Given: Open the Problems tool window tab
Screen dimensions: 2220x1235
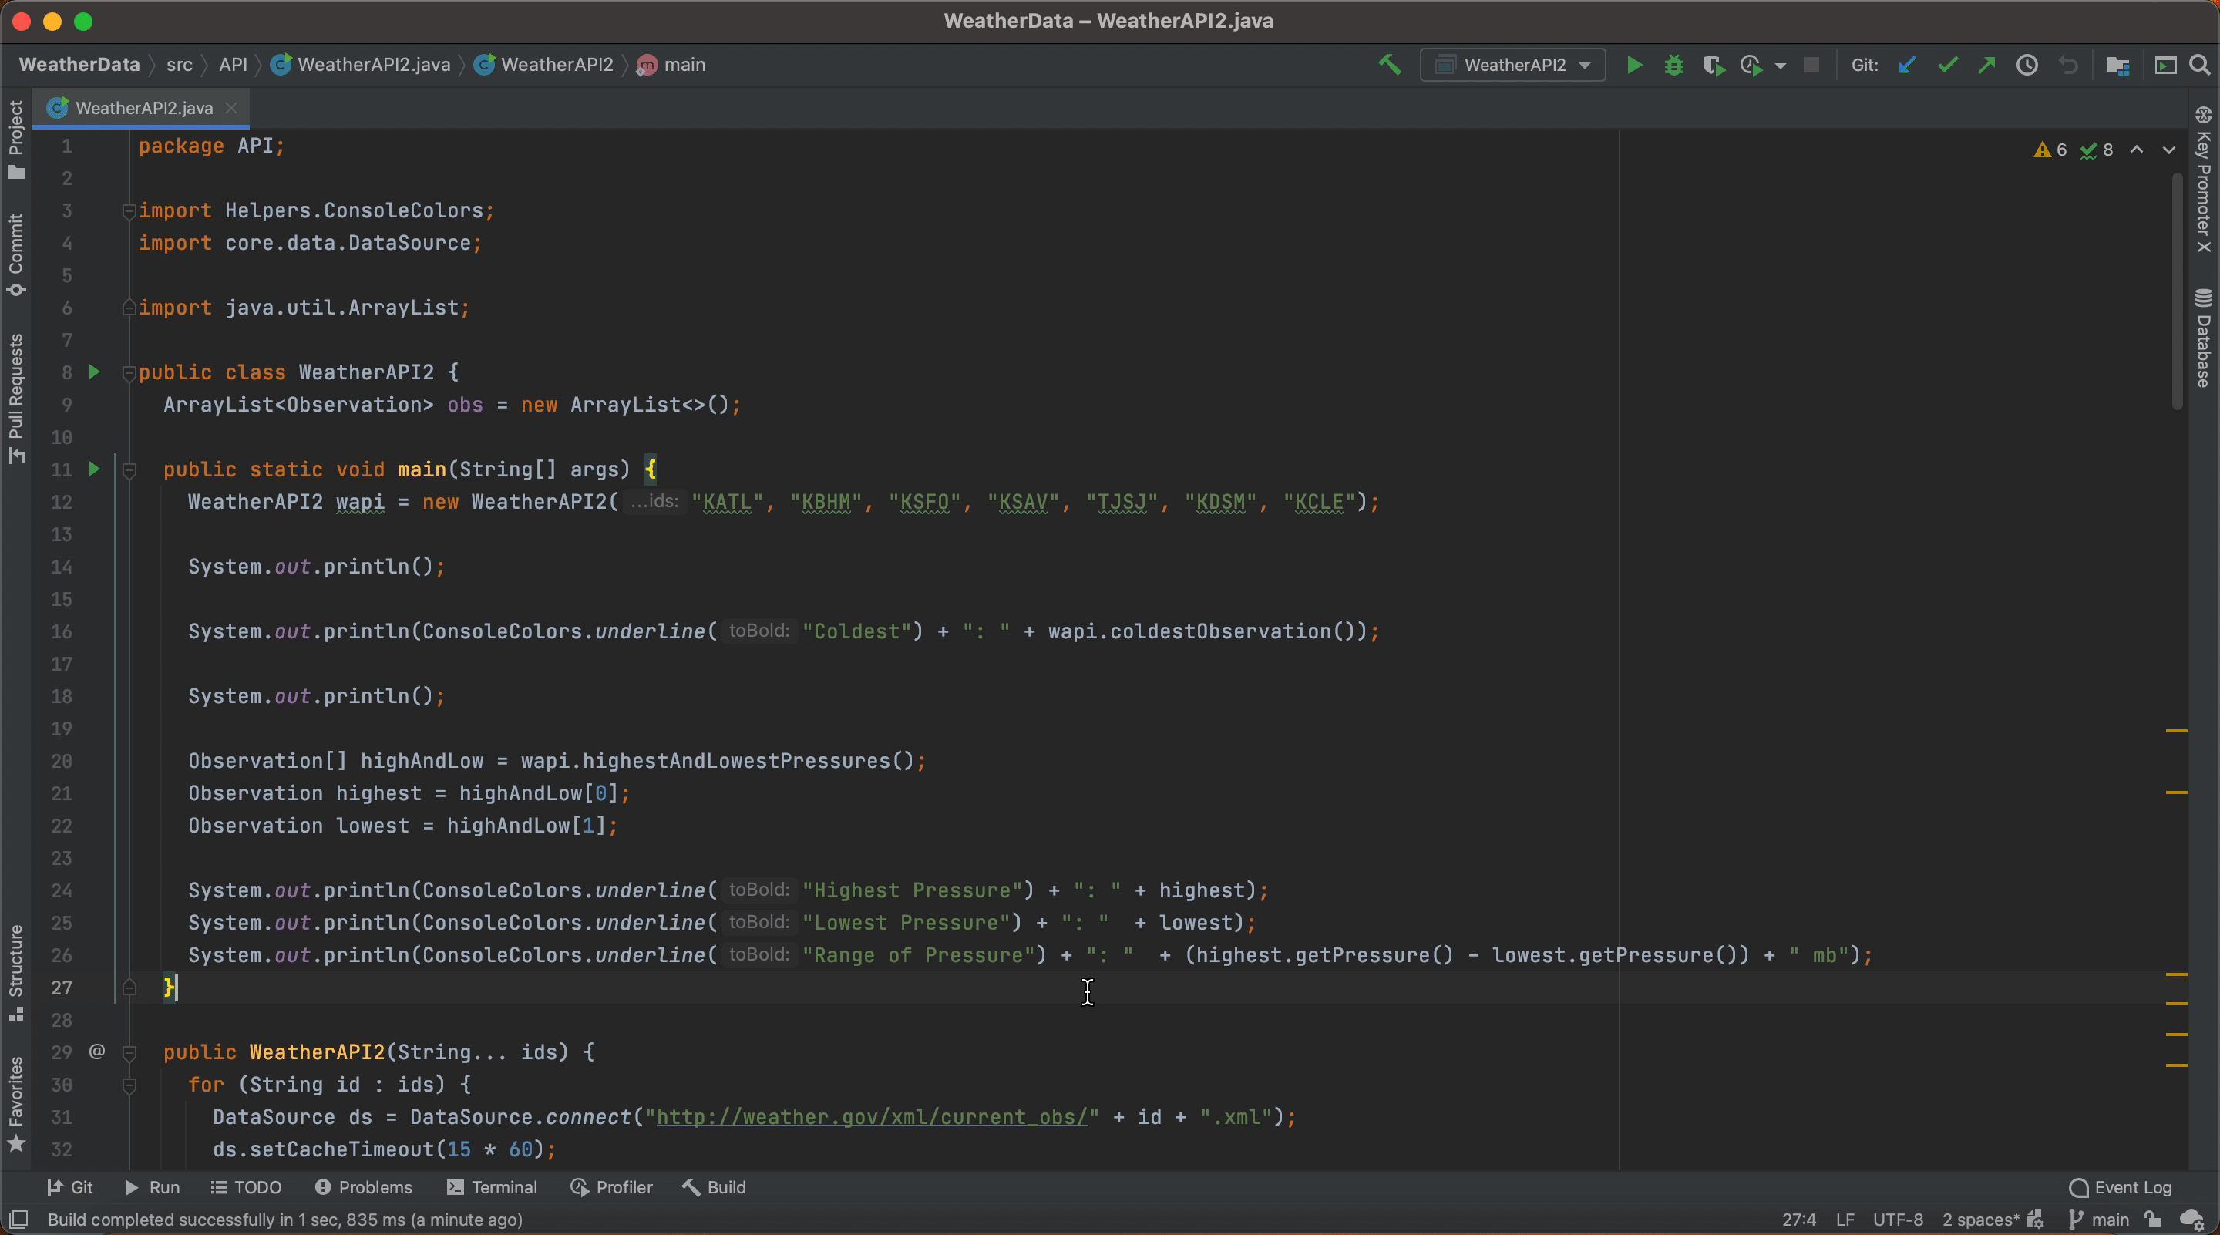Looking at the screenshot, I should (364, 1186).
